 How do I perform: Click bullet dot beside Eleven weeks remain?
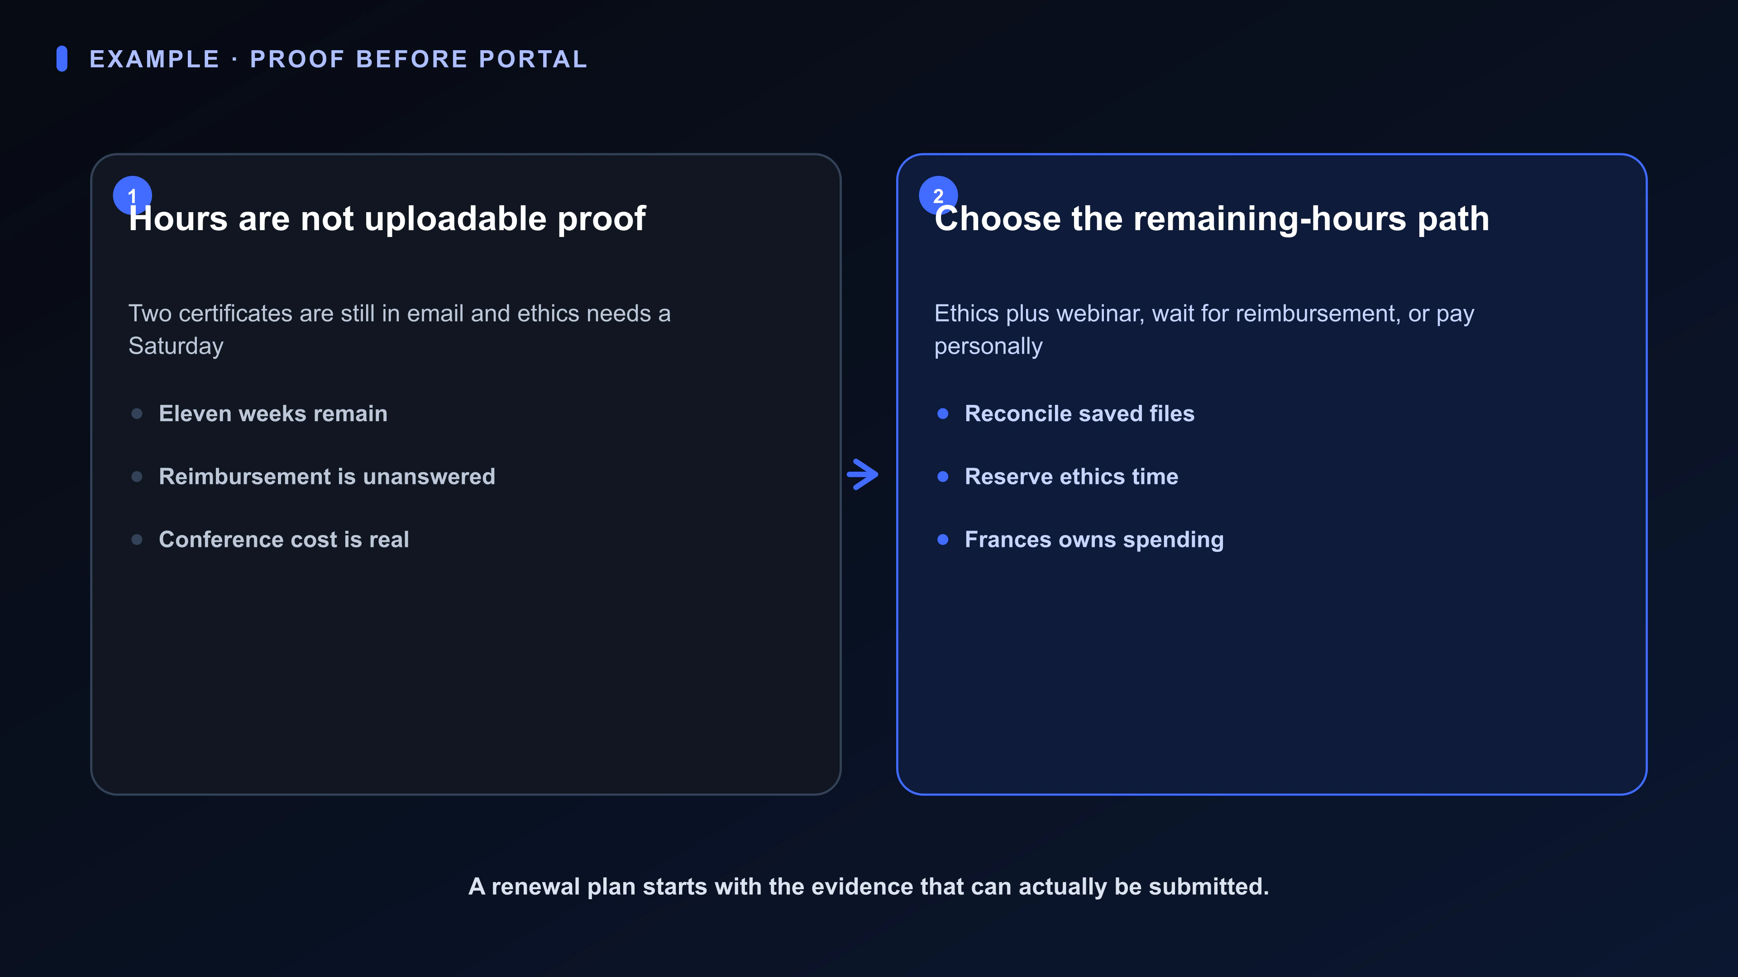[137, 413]
